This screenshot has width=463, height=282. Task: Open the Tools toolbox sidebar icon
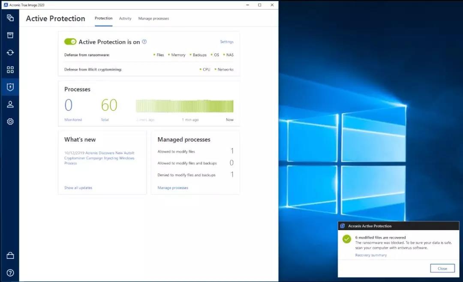(10, 256)
